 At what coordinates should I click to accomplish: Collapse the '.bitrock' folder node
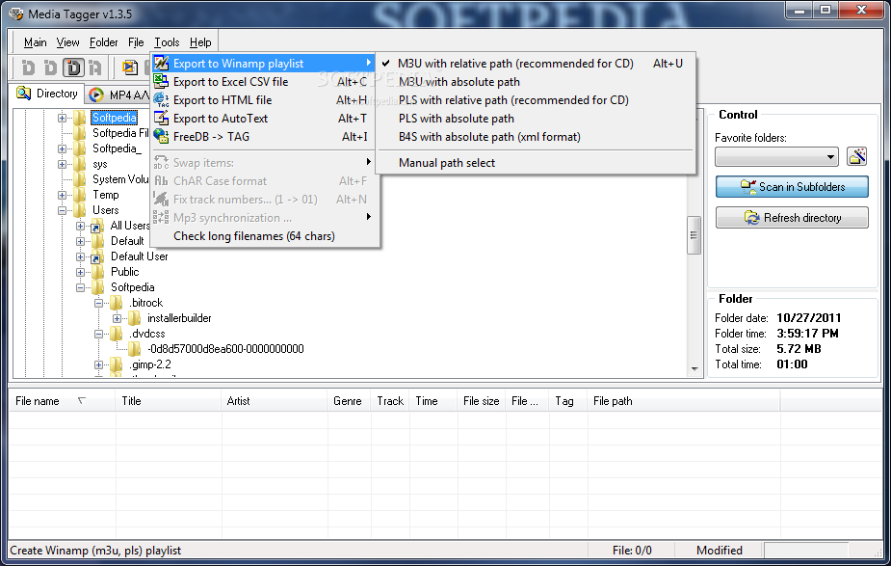(x=98, y=303)
